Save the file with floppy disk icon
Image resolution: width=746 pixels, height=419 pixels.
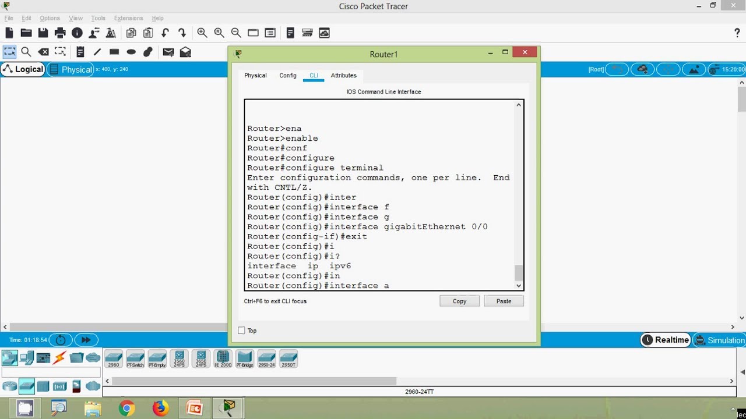click(43, 33)
